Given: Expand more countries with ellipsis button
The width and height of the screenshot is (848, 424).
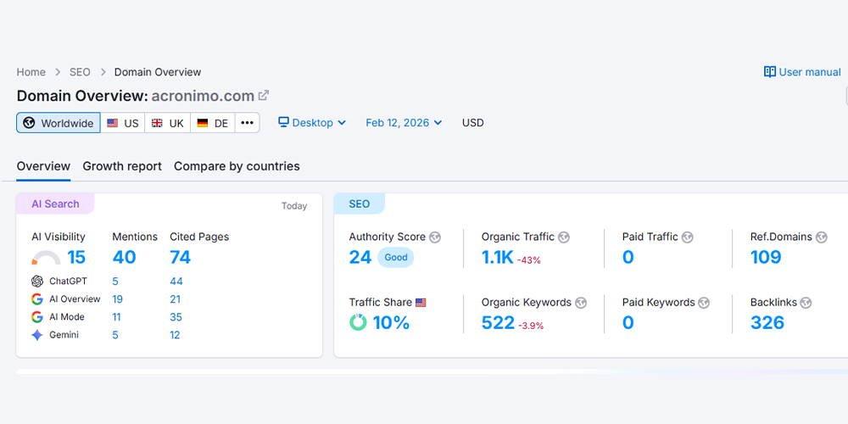Looking at the screenshot, I should pyautogui.click(x=247, y=123).
